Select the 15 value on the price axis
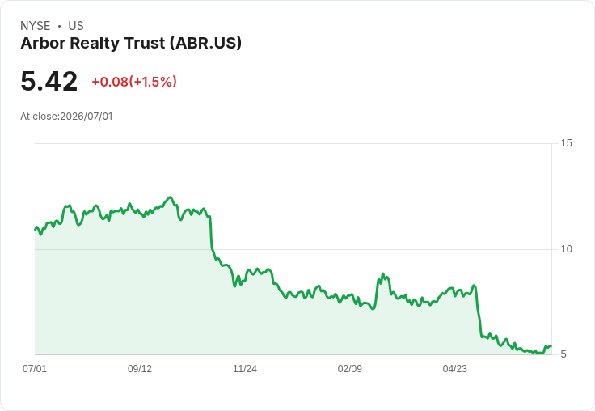Image resolution: width=595 pixels, height=411 pixels. pyautogui.click(x=566, y=143)
